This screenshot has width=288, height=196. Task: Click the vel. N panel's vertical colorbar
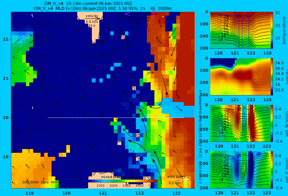click(x=272, y=123)
